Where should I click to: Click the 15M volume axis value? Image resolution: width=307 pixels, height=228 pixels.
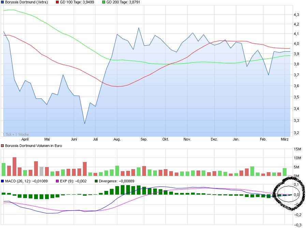[x=297, y=149]
